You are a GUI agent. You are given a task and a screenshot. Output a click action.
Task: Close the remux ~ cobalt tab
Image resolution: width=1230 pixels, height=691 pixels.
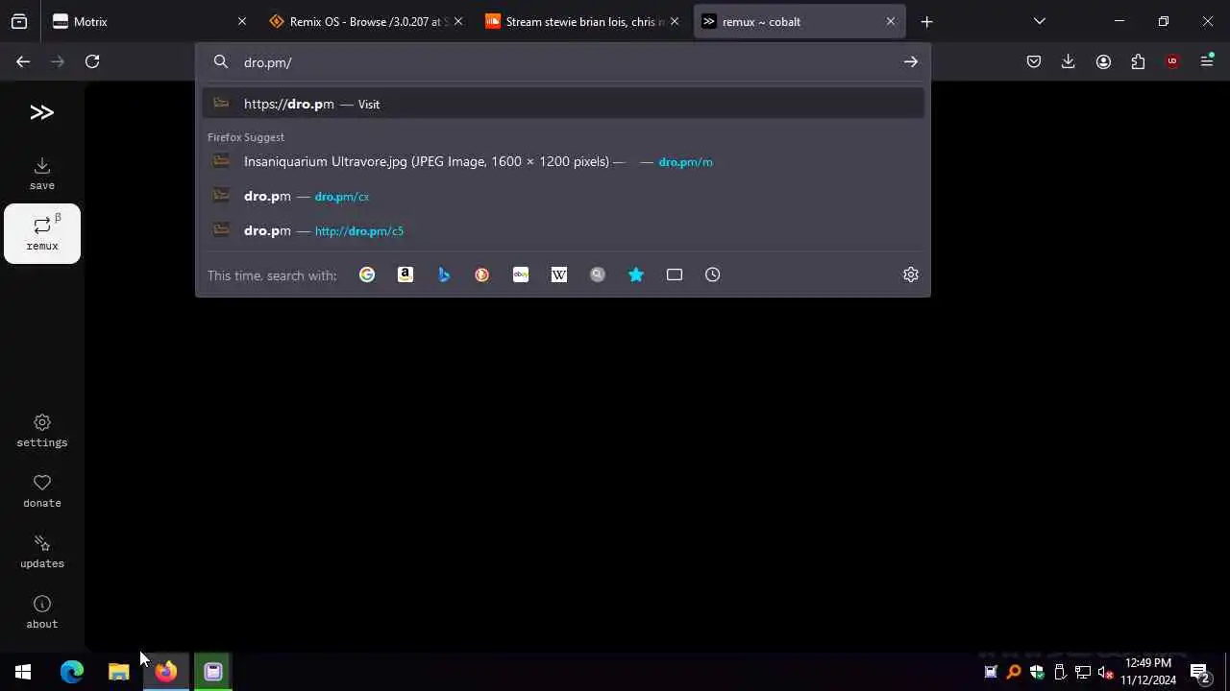tap(891, 21)
